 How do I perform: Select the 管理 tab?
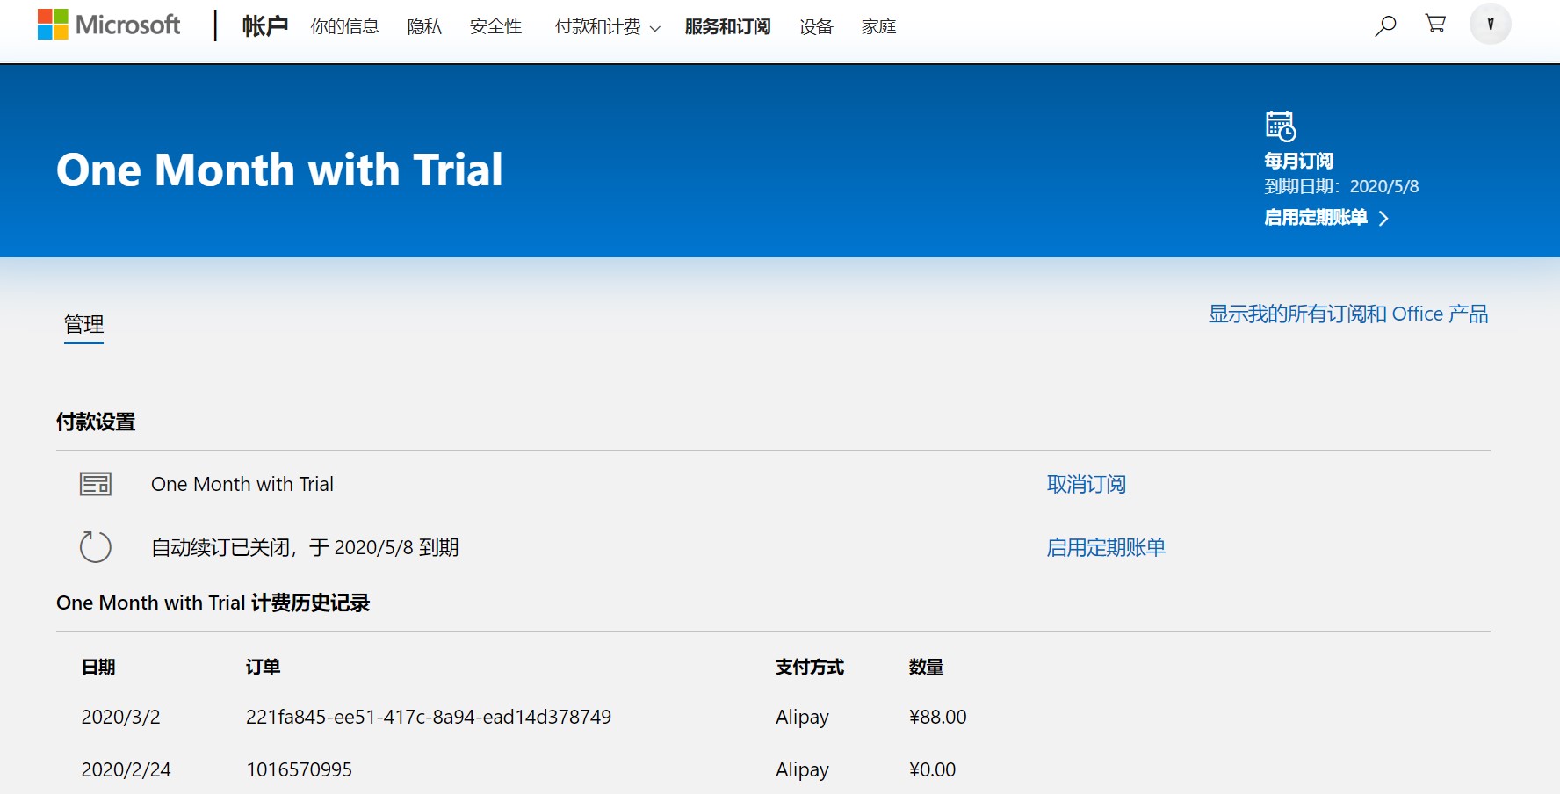(84, 325)
